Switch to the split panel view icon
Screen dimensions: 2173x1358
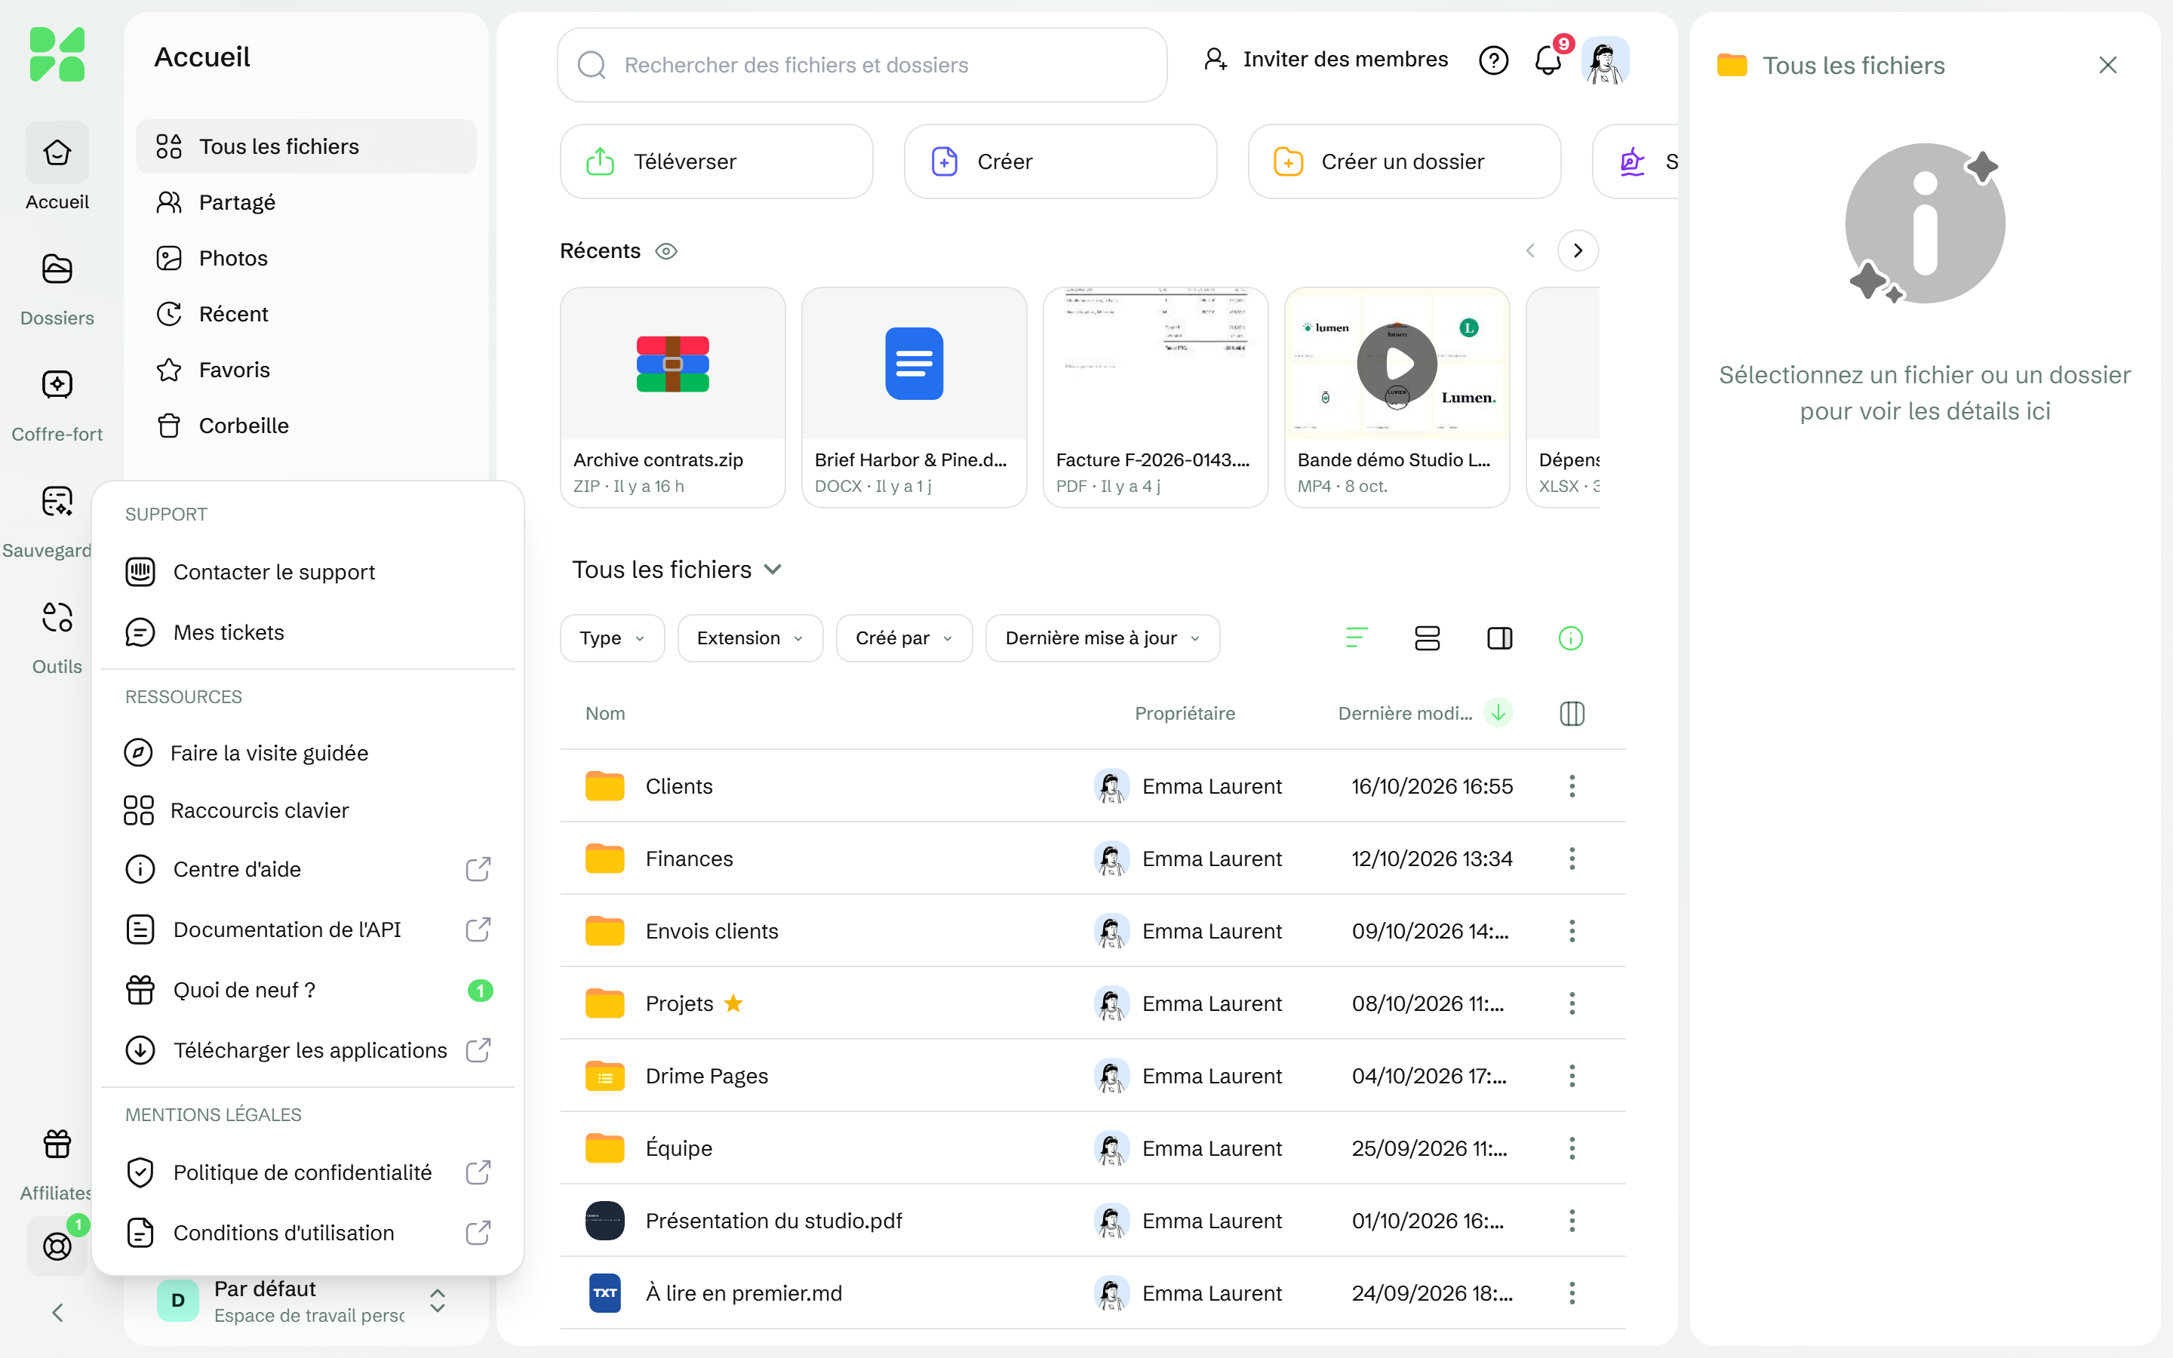(1499, 638)
